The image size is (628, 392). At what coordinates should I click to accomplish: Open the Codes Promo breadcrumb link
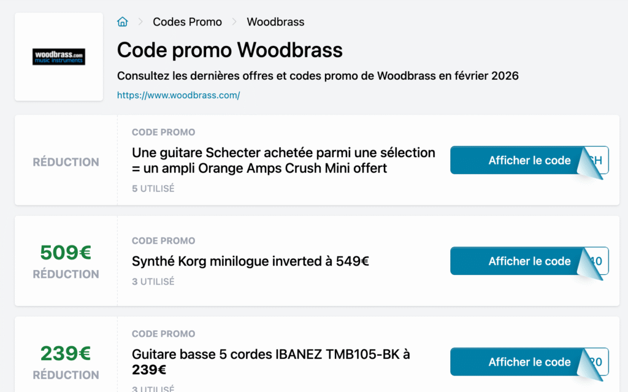click(x=187, y=21)
